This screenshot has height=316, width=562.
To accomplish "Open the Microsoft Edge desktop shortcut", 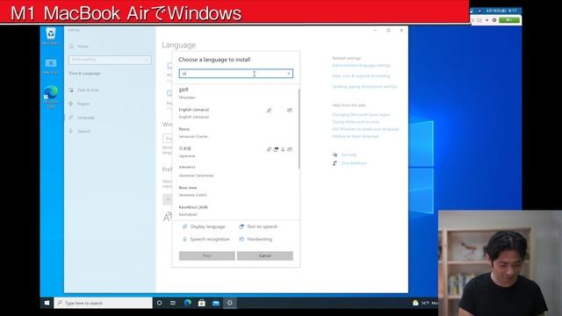I will coord(51,97).
